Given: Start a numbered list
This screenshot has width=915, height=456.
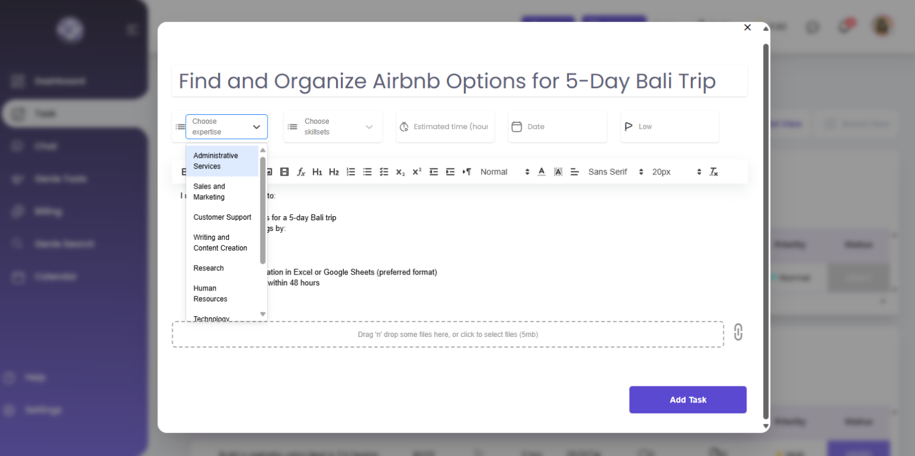Looking at the screenshot, I should pos(351,171).
